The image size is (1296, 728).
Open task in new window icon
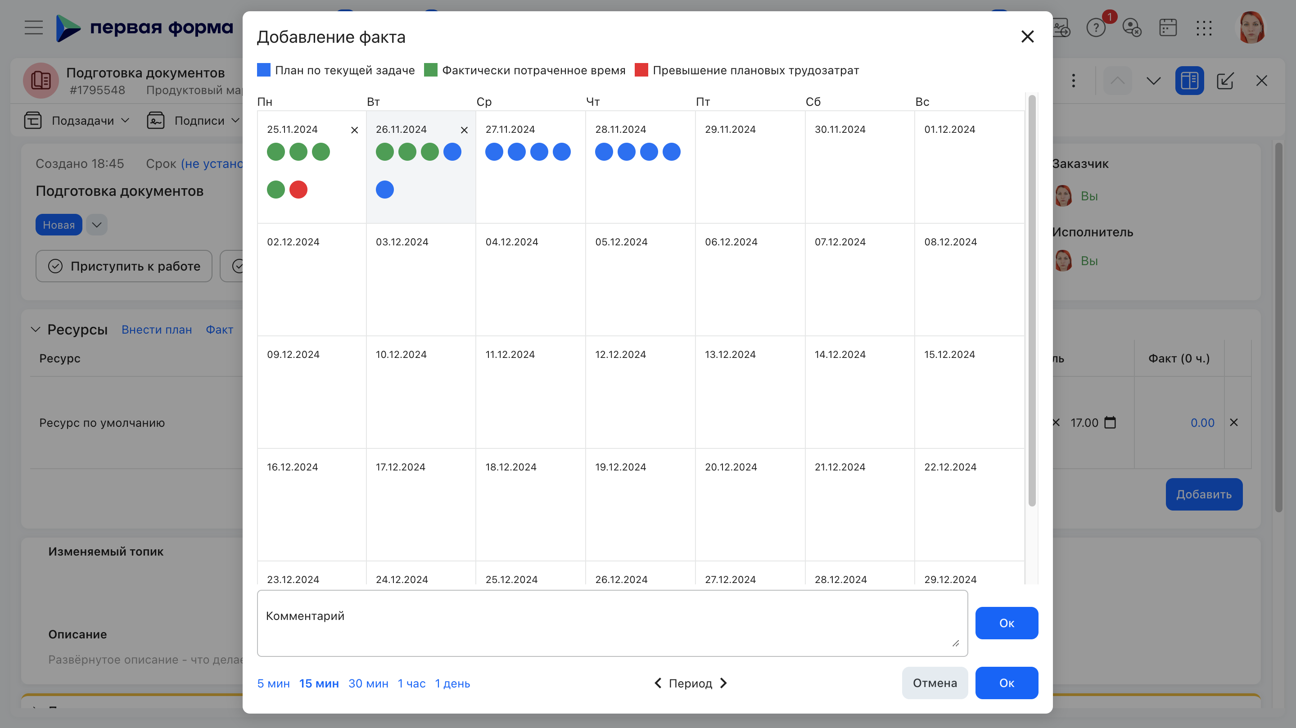pyautogui.click(x=1224, y=81)
